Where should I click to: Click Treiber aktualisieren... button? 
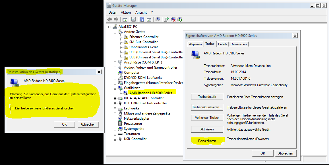click(207, 107)
